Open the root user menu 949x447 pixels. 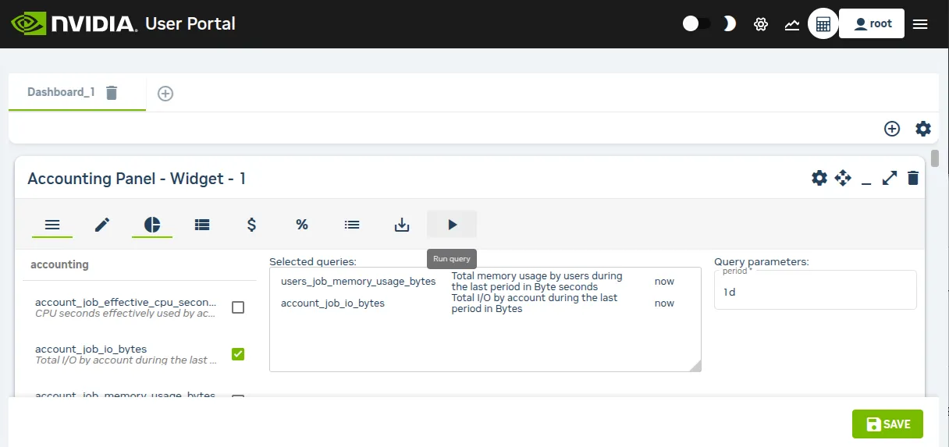[x=872, y=23]
